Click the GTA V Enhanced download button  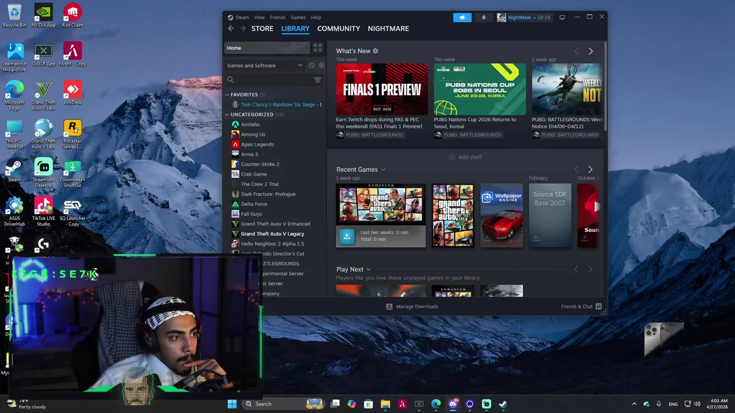pos(347,236)
